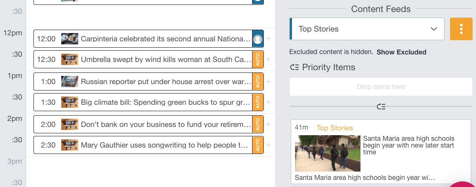Toggle AUTO badge on Umbrella swept by wind item

(258, 59)
